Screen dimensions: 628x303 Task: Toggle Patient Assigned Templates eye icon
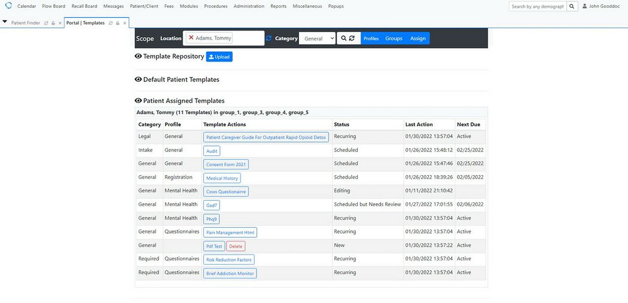click(138, 101)
